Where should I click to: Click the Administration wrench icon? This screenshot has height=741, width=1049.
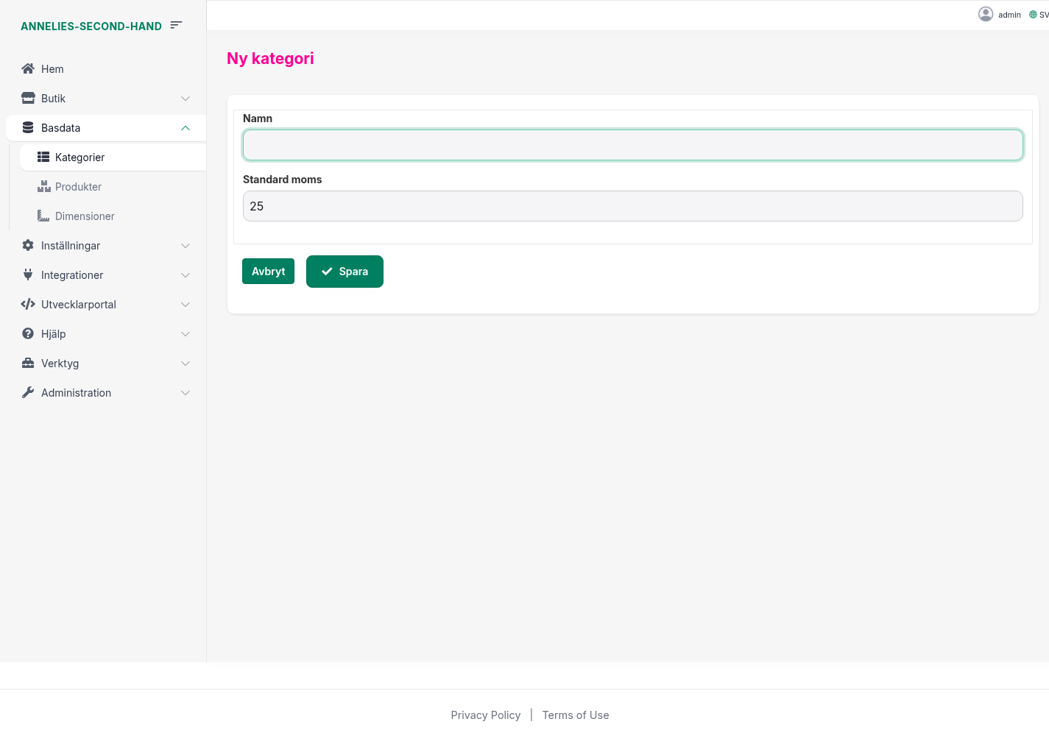(28, 392)
